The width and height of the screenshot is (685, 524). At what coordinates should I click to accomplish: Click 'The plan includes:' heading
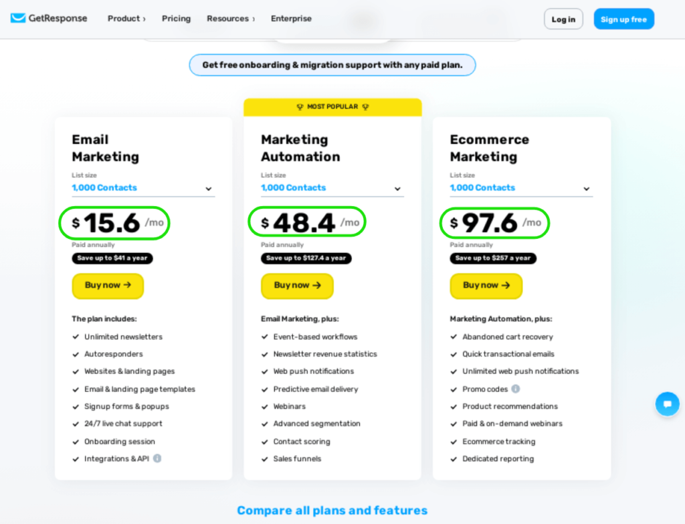[104, 319]
